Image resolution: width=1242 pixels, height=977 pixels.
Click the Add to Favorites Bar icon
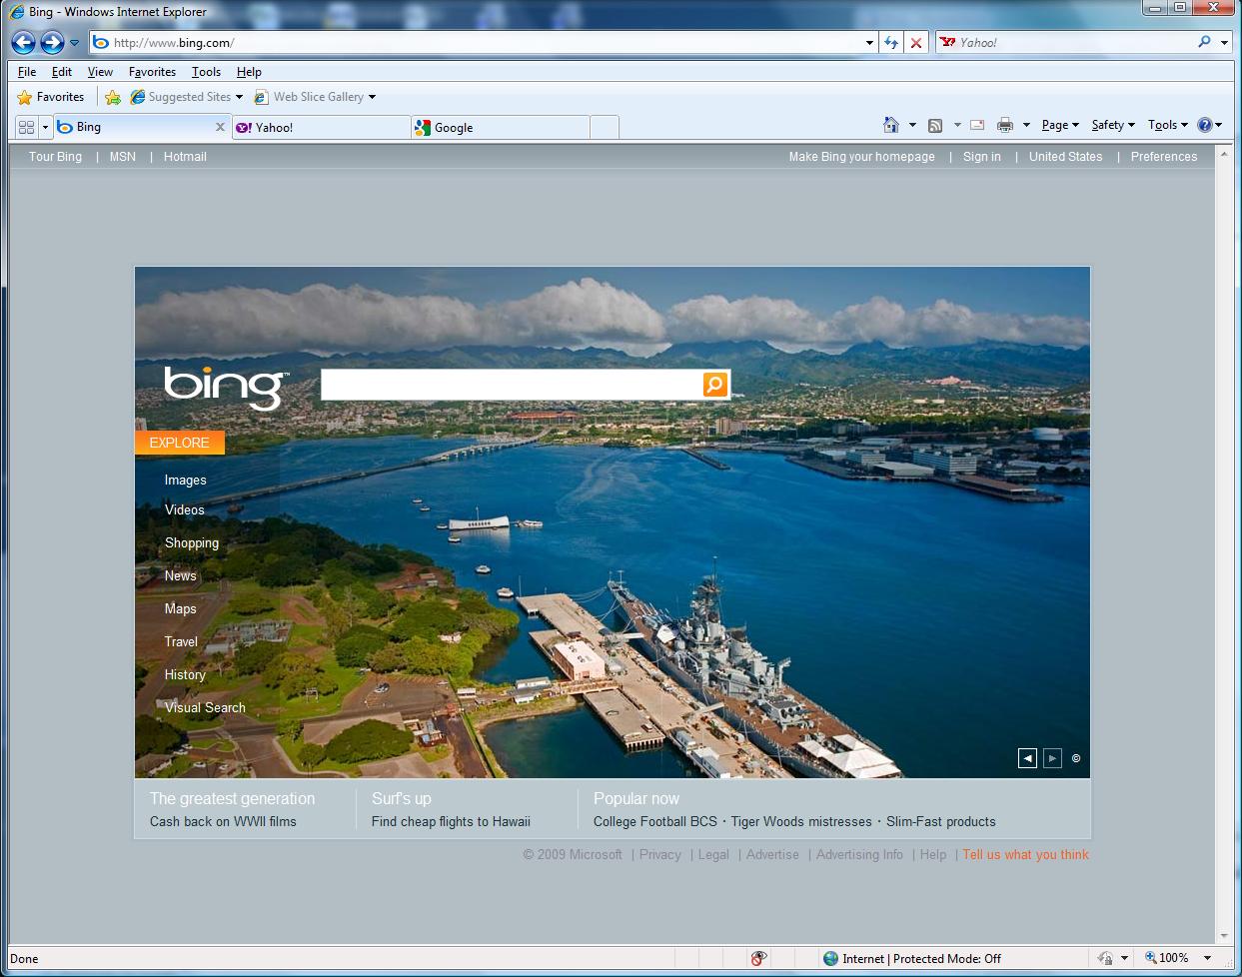click(x=113, y=97)
